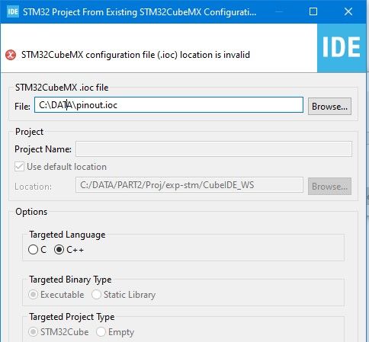Click the Project Name input field
This screenshot has height=342, width=369.
point(213,149)
